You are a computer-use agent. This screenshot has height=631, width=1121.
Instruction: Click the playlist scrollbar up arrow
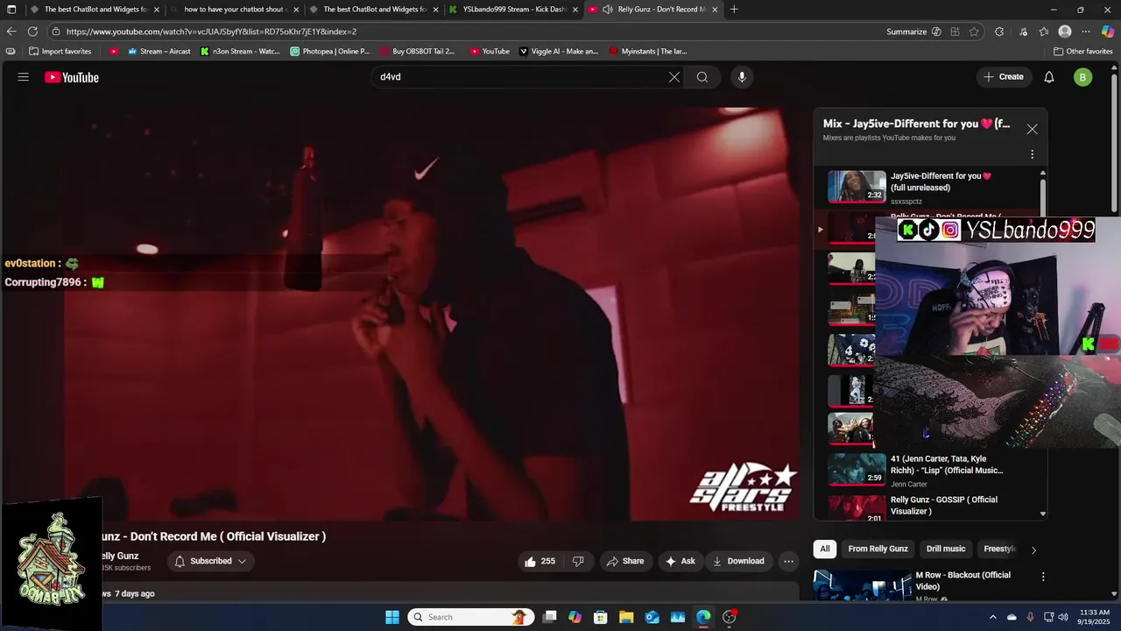click(1043, 174)
